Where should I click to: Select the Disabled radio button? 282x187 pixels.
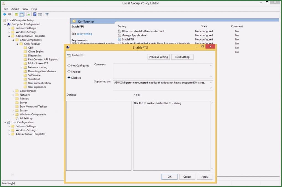[x=69, y=78]
